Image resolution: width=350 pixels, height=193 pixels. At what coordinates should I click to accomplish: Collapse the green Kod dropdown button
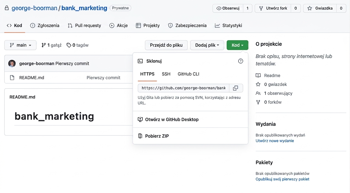point(237,45)
